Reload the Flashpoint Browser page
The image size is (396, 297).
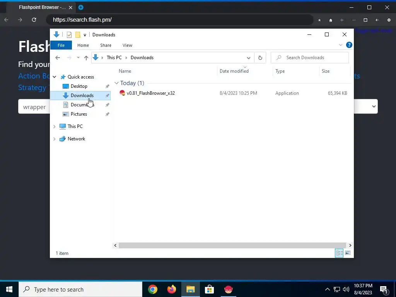pyautogui.click(x=34, y=20)
